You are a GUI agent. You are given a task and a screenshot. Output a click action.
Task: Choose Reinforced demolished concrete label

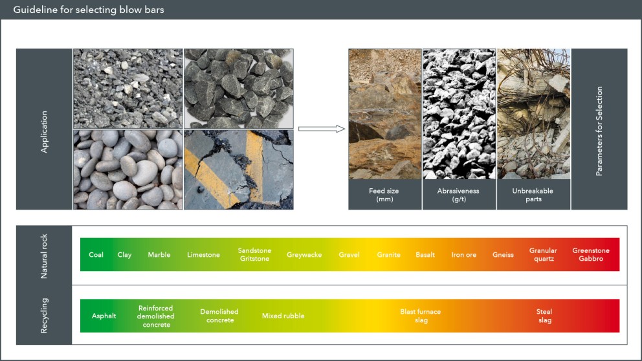tap(156, 316)
